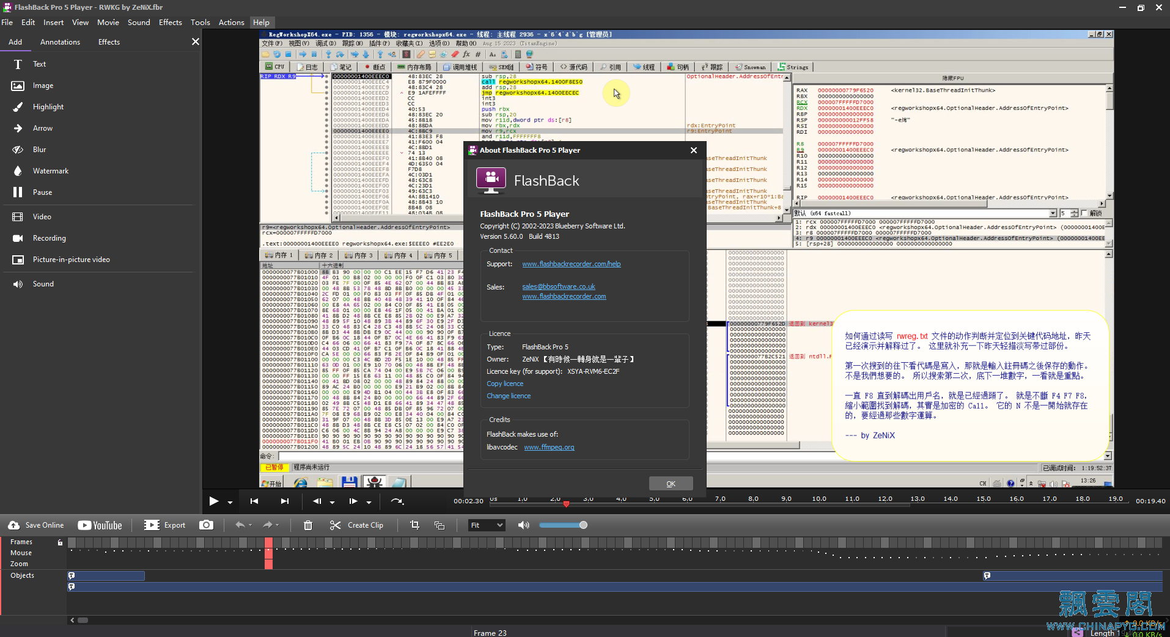Open the www.ffmpeg.org link
This screenshot has width=1170, height=637.
(x=549, y=447)
